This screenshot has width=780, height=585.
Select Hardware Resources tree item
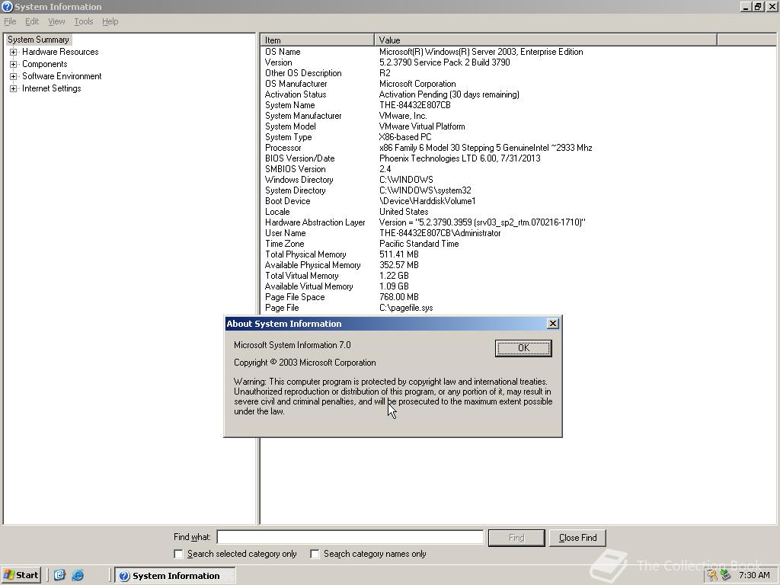tap(60, 52)
